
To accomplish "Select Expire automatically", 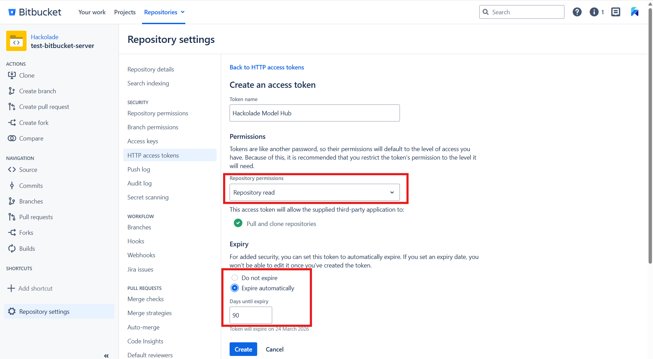I will point(234,288).
